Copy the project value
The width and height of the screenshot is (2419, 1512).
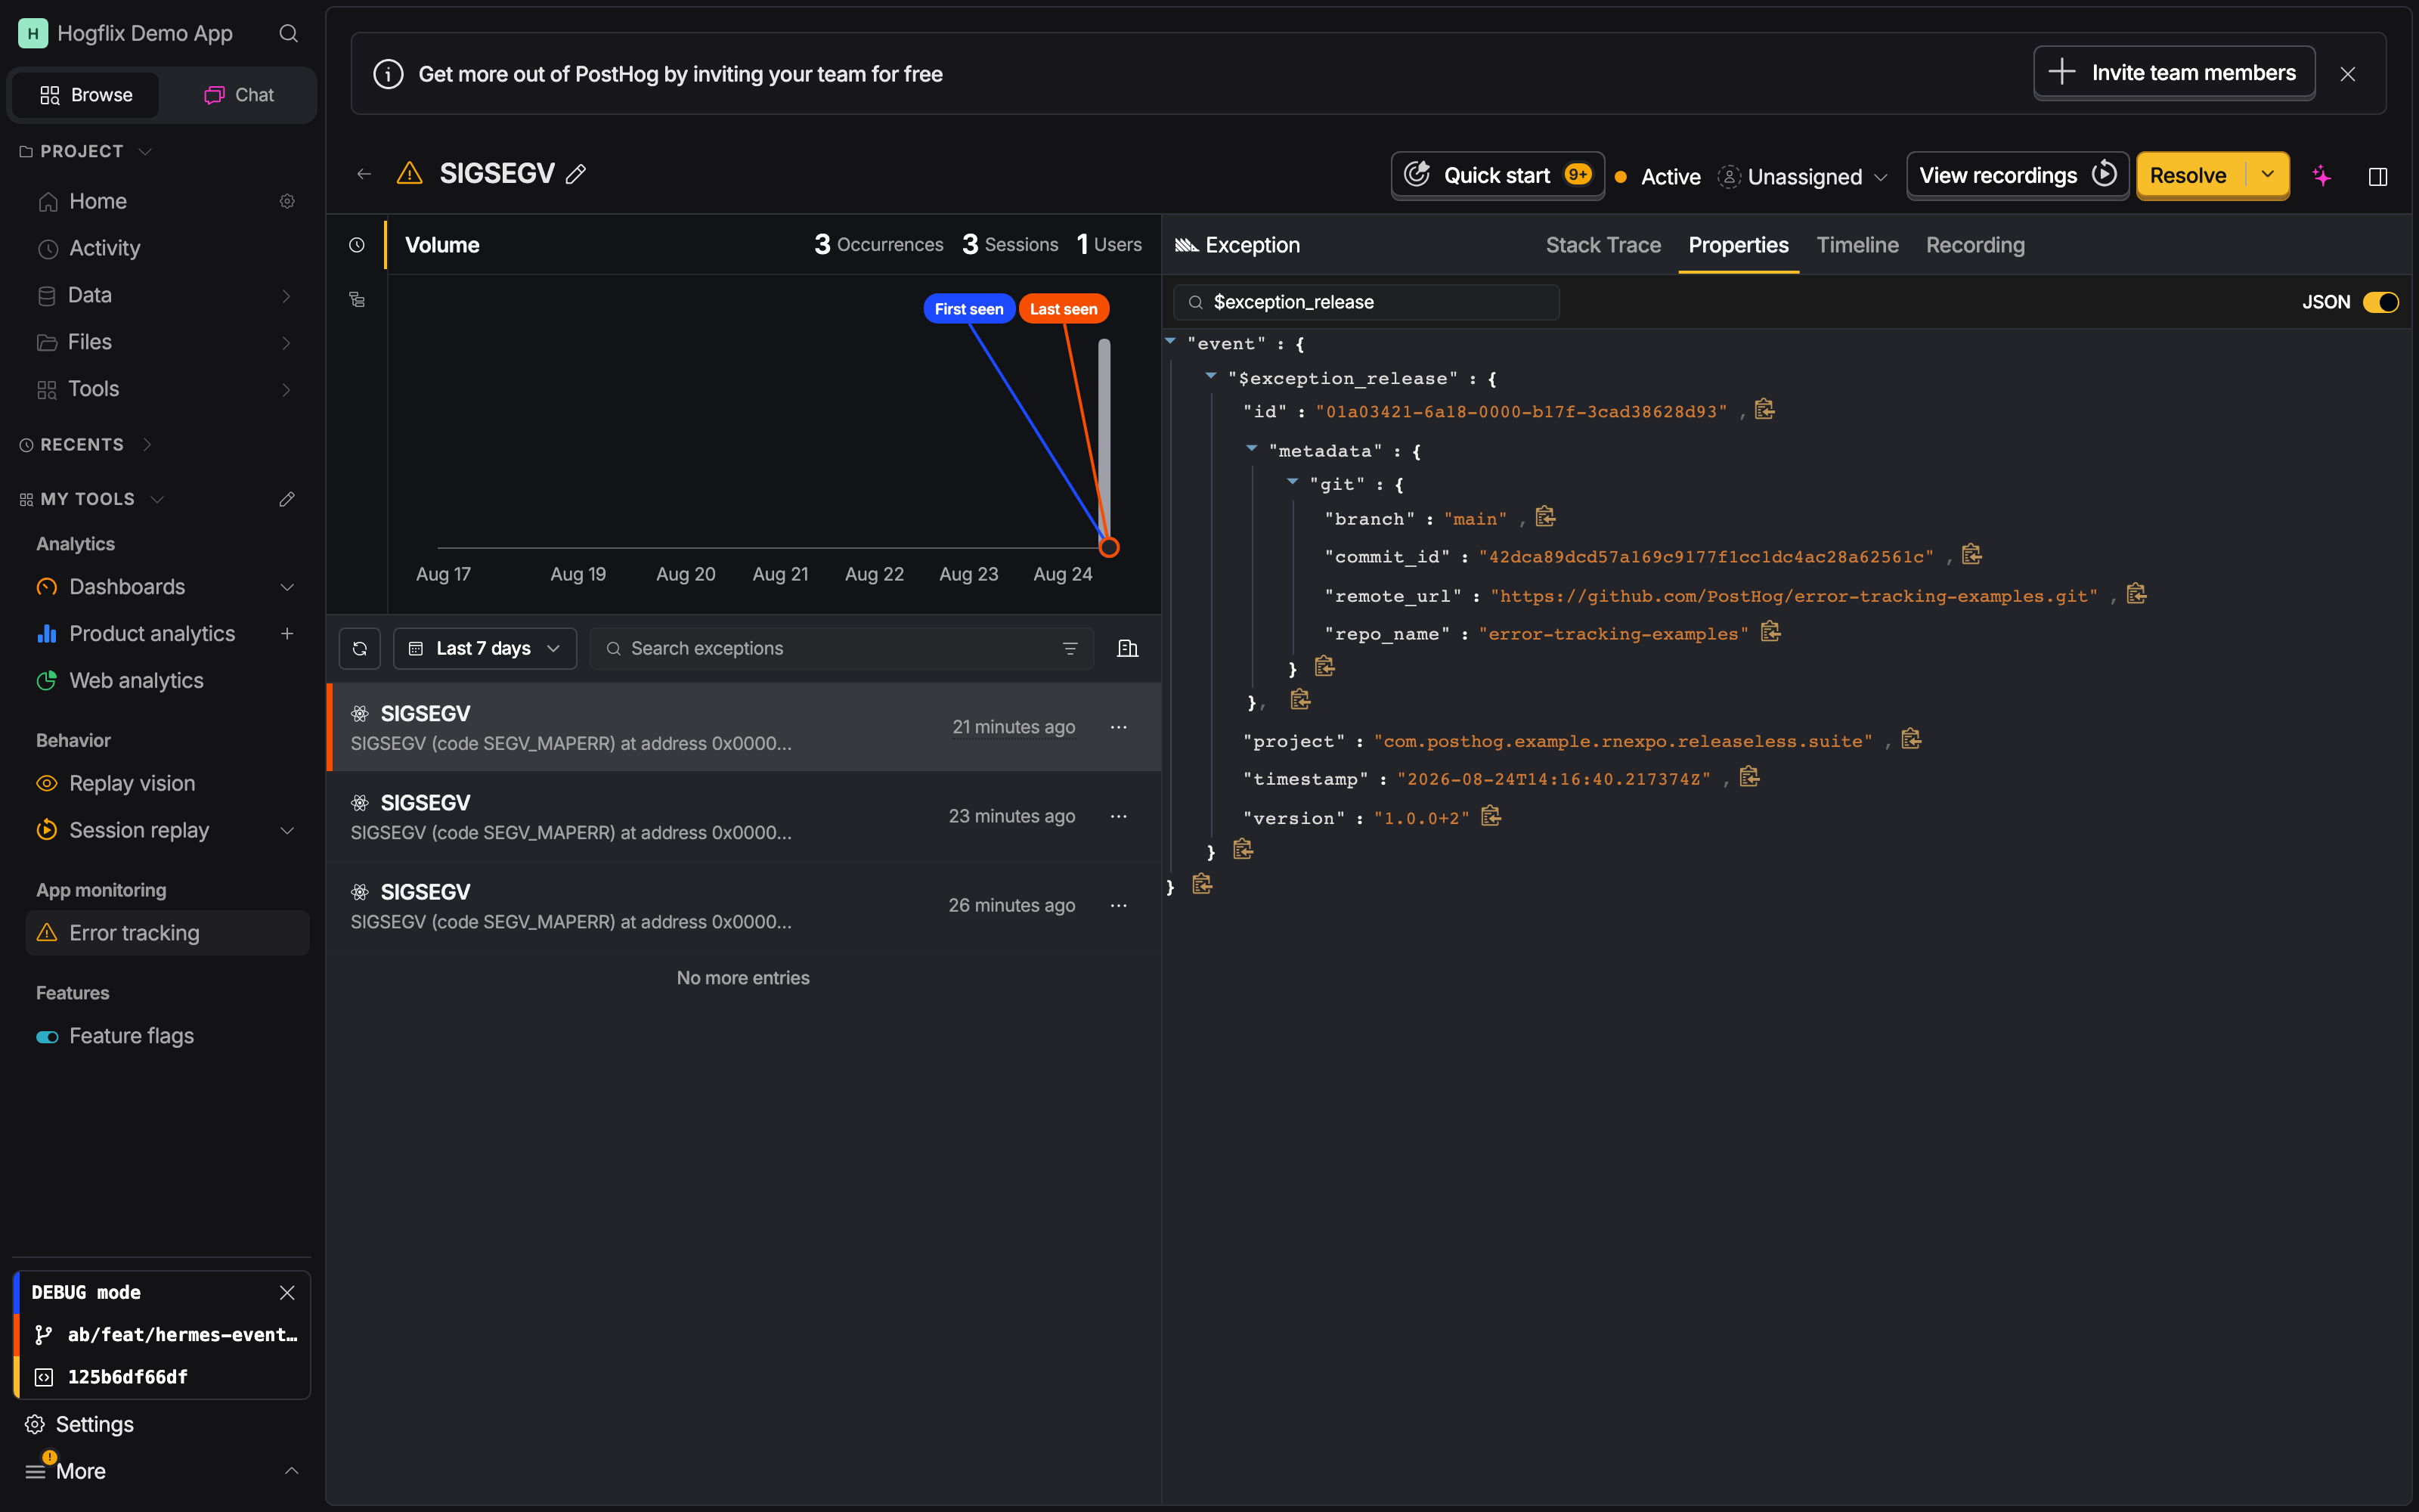[1911, 739]
